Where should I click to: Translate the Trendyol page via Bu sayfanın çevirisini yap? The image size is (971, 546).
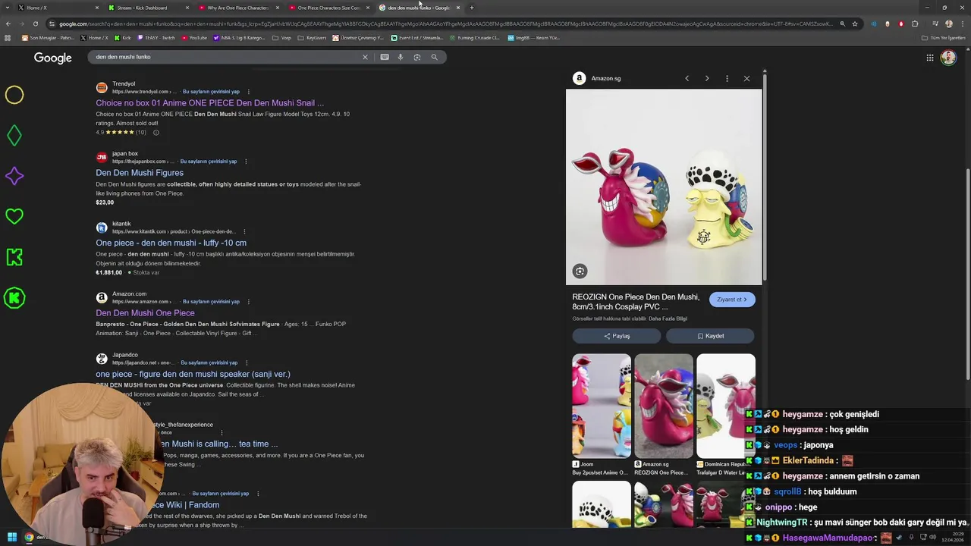click(211, 92)
